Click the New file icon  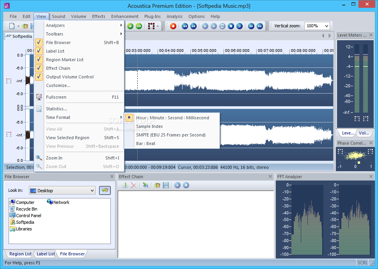pos(12,26)
